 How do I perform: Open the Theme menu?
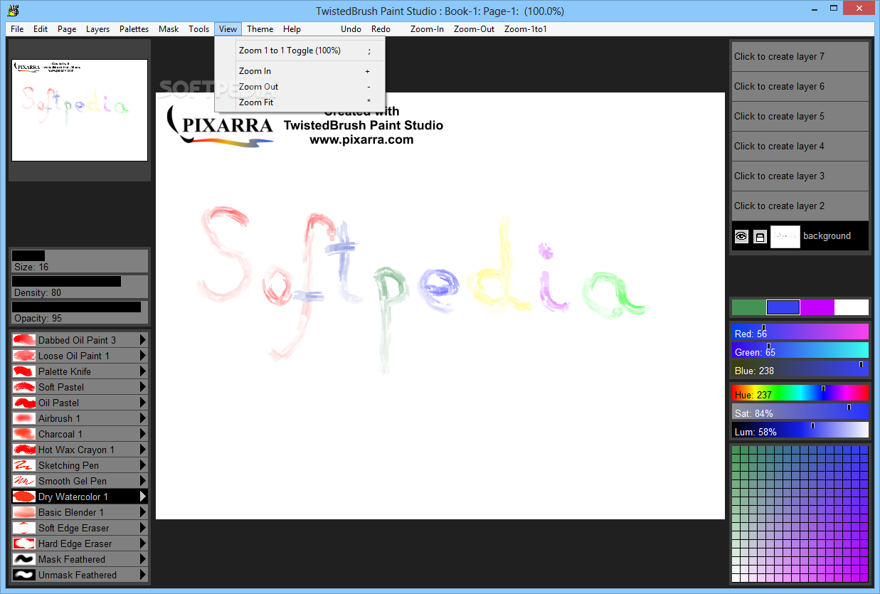coord(260,29)
